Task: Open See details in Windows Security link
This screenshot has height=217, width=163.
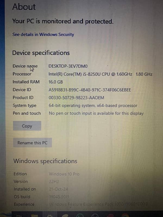Action: [43, 34]
